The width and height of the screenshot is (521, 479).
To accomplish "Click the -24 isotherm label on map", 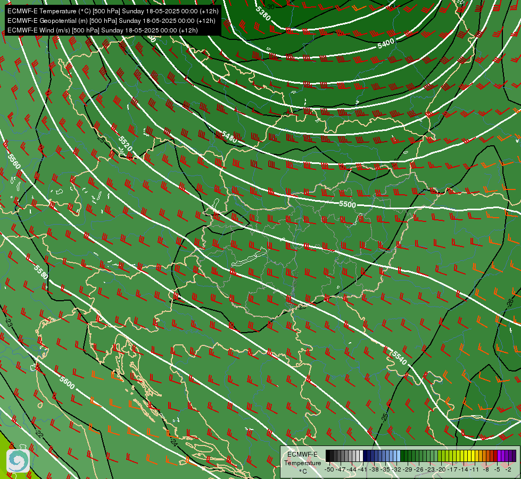I will coord(173,442).
